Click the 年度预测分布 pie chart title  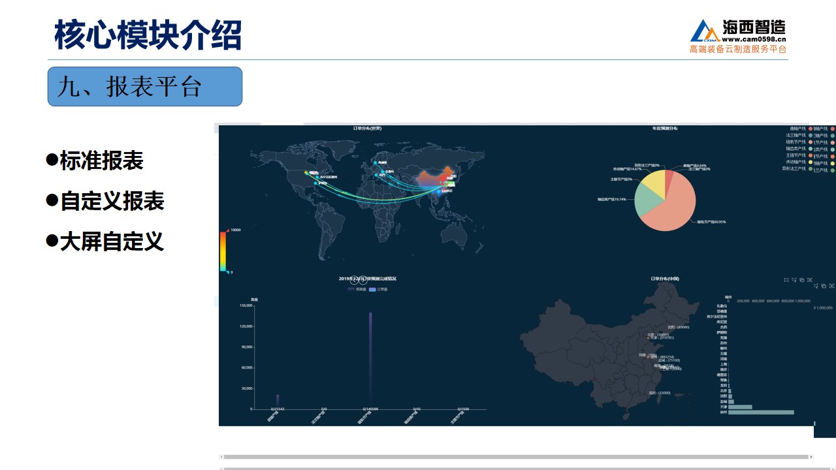pyautogui.click(x=665, y=129)
